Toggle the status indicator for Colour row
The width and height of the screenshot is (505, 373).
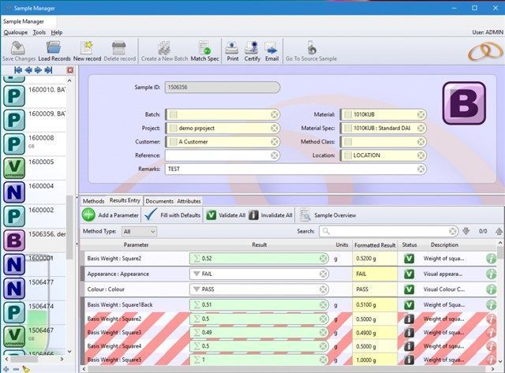point(410,289)
